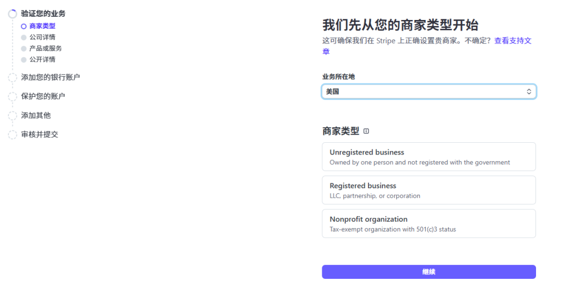
Task: Click the info icon beside 商家类型 heading
Action: 366,132
